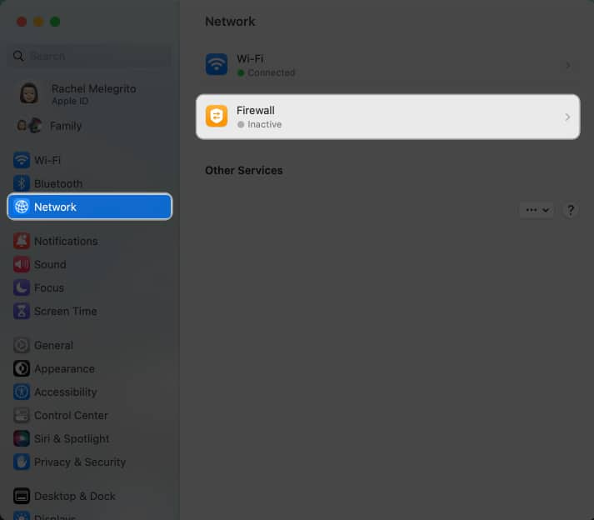Open General settings in sidebar
This screenshot has width=594, height=520.
[53, 345]
